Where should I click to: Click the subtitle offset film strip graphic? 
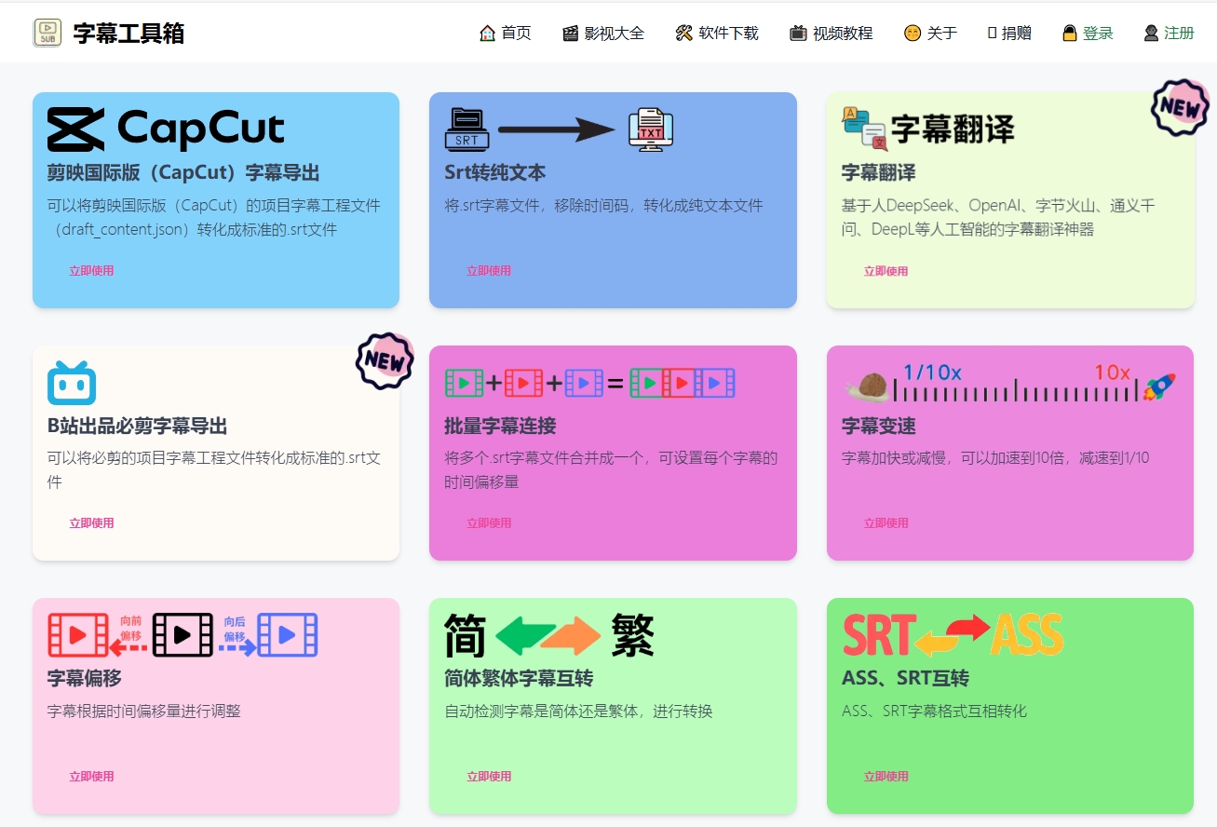(x=183, y=635)
